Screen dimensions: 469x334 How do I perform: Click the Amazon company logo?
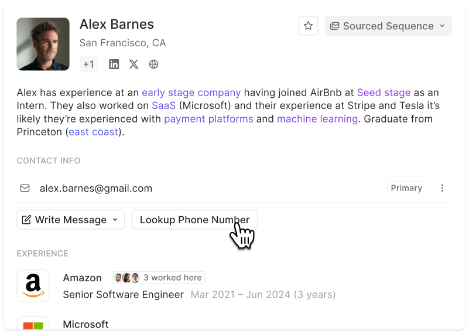pos(33,285)
